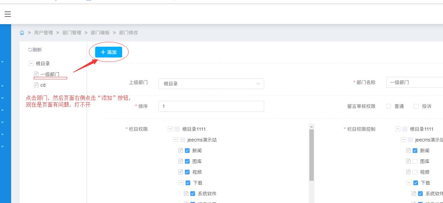
Task: Collapse 根目录1111 in the 栏目权限 tree
Action: pos(170,129)
